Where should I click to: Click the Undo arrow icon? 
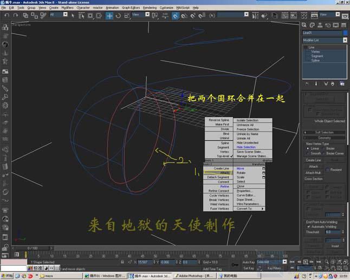pyautogui.click(x=7, y=15)
